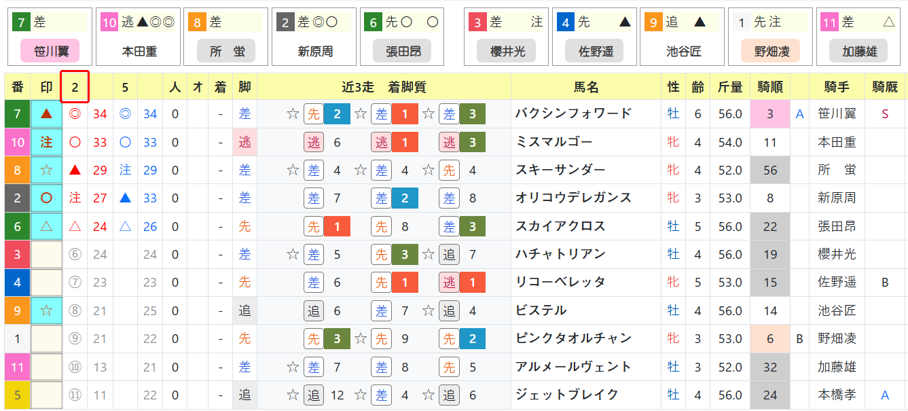Click the 野畑凌 jockey button in top card
The width and height of the screenshot is (908, 411).
(x=770, y=51)
